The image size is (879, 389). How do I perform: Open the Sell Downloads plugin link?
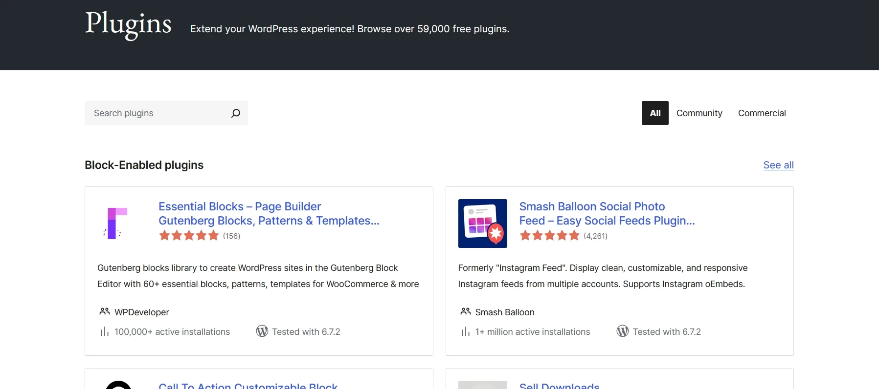click(559, 386)
